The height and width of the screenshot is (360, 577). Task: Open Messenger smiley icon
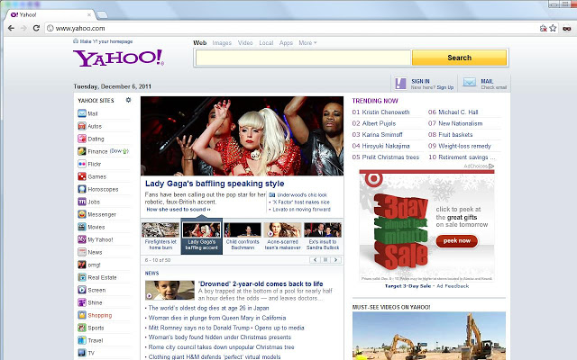click(82, 214)
